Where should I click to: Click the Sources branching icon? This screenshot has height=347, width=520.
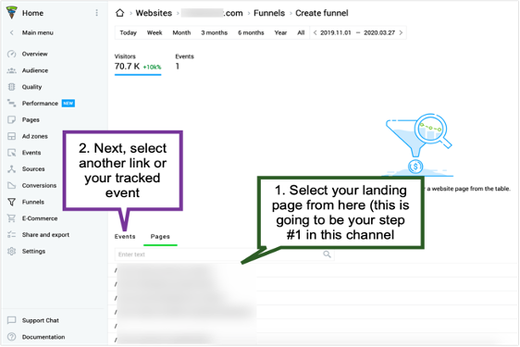pyautogui.click(x=12, y=168)
